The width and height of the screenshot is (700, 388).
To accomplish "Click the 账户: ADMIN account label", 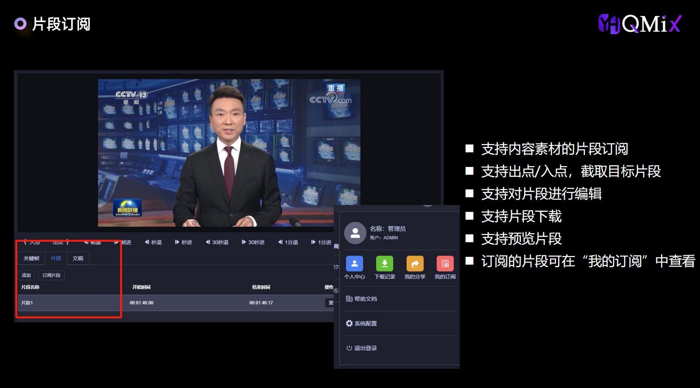I will pyautogui.click(x=384, y=238).
